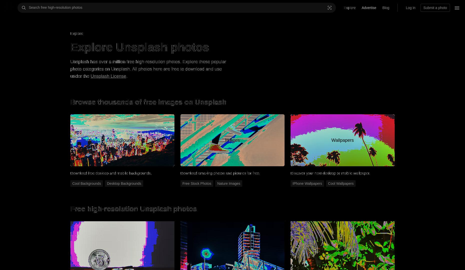This screenshot has width=465, height=270.
Task: Open the Backgrounds category thumbnail
Action: click(122, 140)
